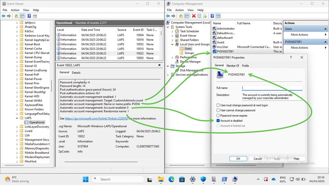Select mccUser in users list

click(222, 47)
